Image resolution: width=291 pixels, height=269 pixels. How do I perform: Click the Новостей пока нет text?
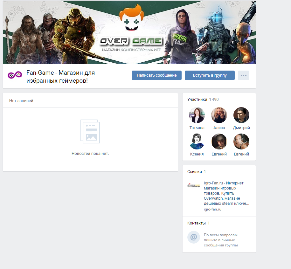pyautogui.click(x=90, y=154)
